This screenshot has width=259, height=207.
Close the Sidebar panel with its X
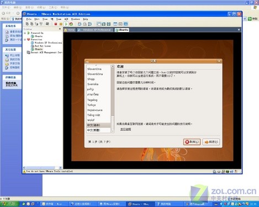coord(60,29)
